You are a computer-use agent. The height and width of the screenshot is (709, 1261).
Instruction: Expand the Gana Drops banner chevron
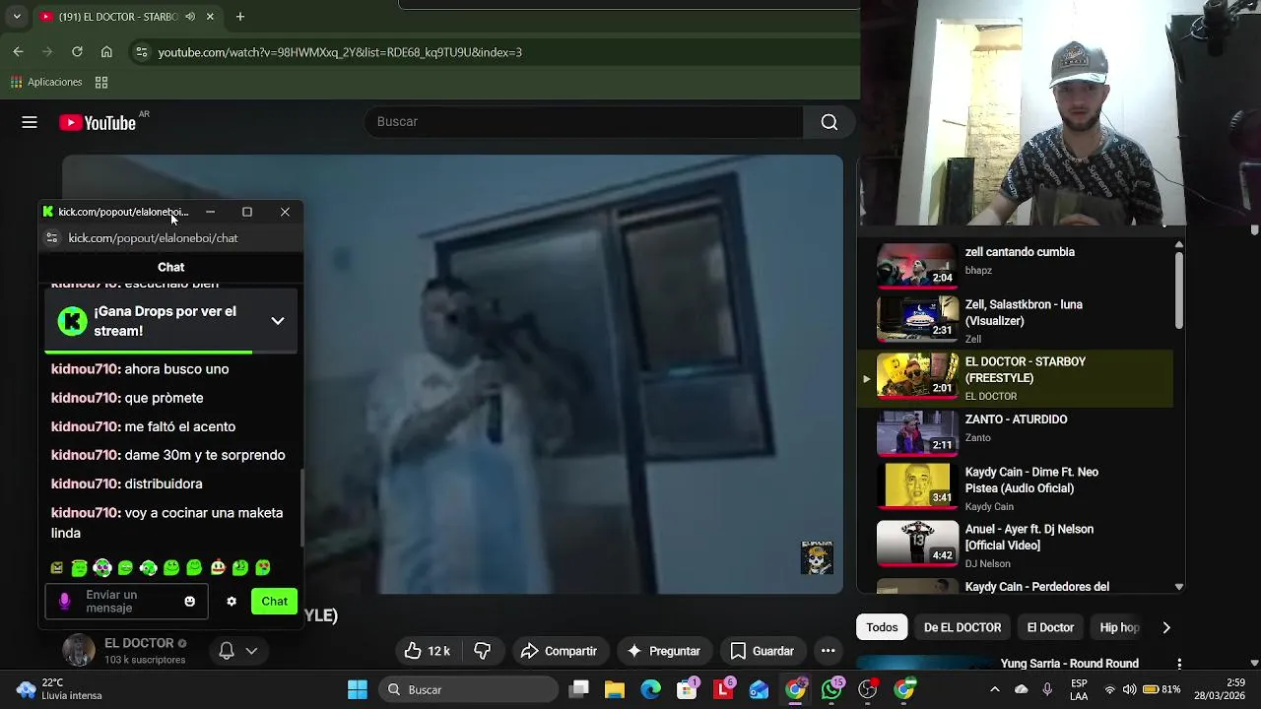278,321
